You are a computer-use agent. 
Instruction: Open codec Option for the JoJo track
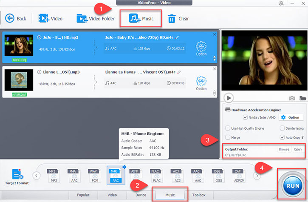pyautogui.click(x=201, y=48)
